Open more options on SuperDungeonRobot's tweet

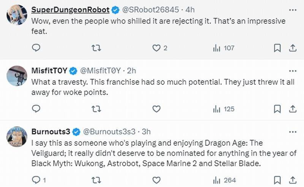tap(292, 9)
